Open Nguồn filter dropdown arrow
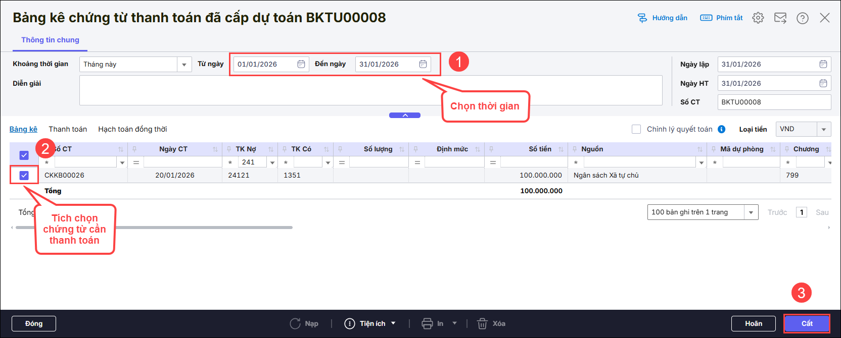 [x=702, y=162]
